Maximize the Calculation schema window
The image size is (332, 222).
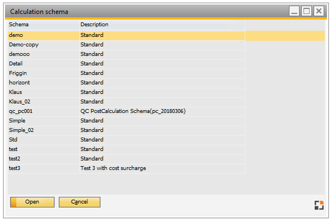pos(306,11)
